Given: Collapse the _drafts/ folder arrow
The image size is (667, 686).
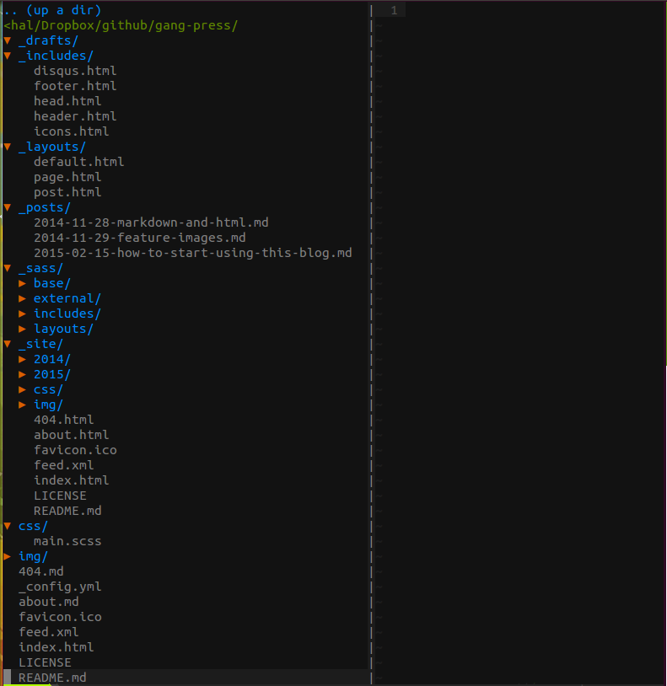Looking at the screenshot, I should (x=8, y=40).
